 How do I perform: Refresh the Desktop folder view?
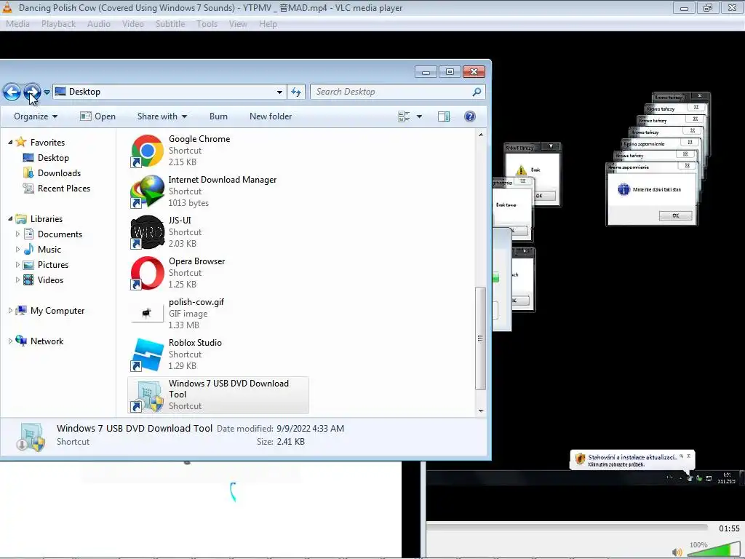(x=296, y=92)
